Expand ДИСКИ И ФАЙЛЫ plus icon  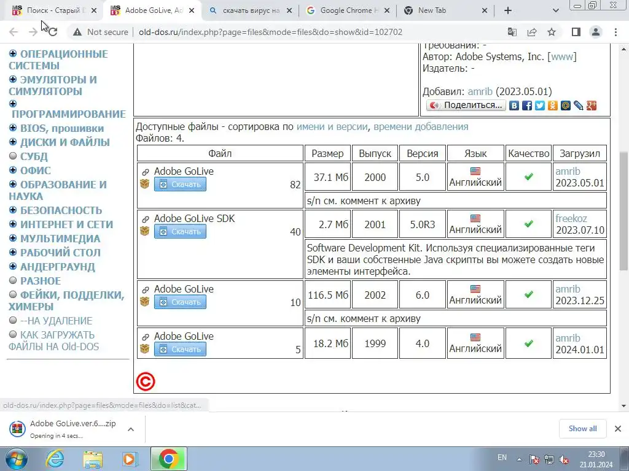tap(13, 142)
